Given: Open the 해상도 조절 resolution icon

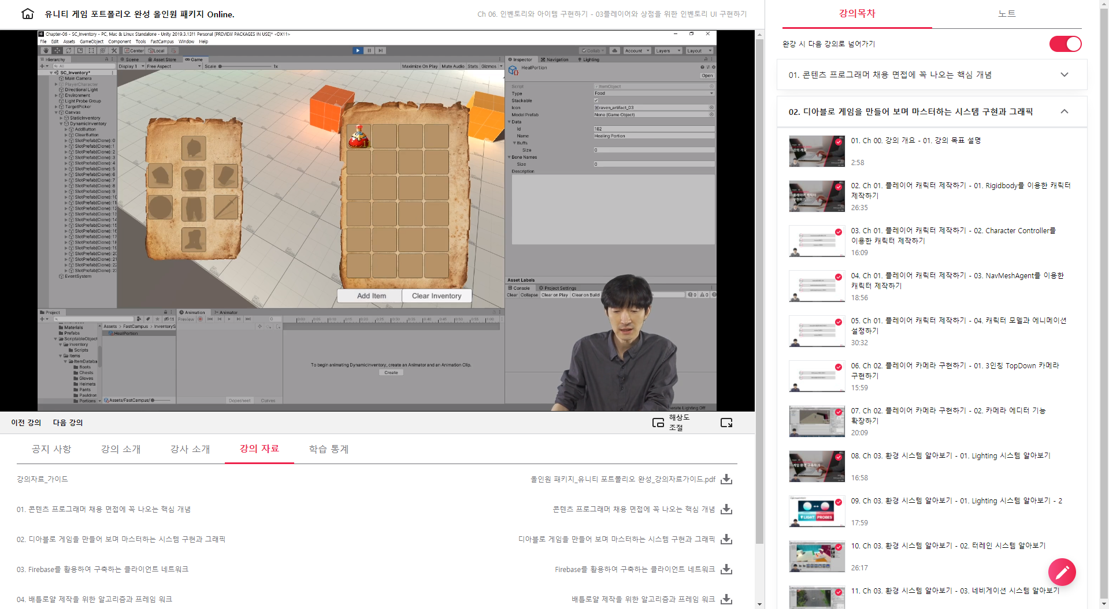Looking at the screenshot, I should pos(658,423).
